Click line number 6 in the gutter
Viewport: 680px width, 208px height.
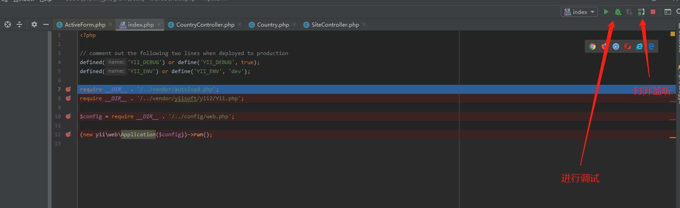click(59, 80)
